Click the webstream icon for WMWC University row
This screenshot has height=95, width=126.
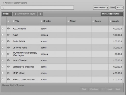8,54
